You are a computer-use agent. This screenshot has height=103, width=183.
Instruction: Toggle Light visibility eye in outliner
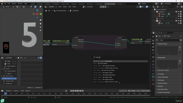pos(178,16)
